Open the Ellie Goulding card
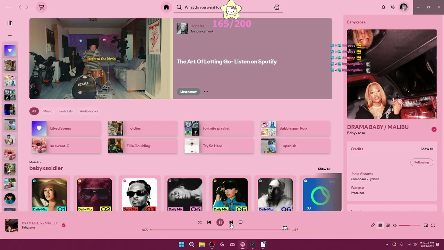444x250 pixels. click(x=143, y=146)
